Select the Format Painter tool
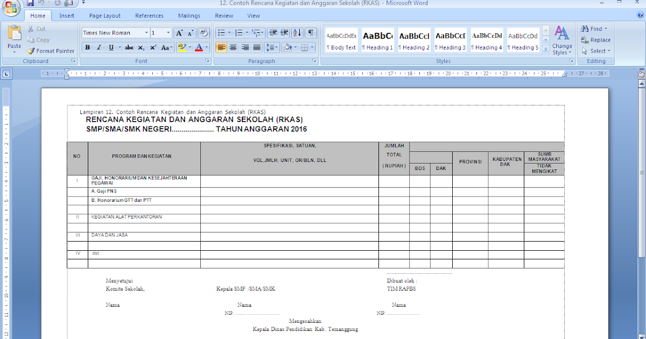The width and height of the screenshot is (646, 339). [51, 51]
